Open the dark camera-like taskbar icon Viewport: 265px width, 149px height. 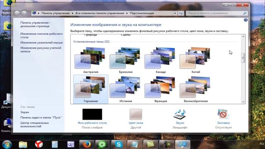point(166,144)
